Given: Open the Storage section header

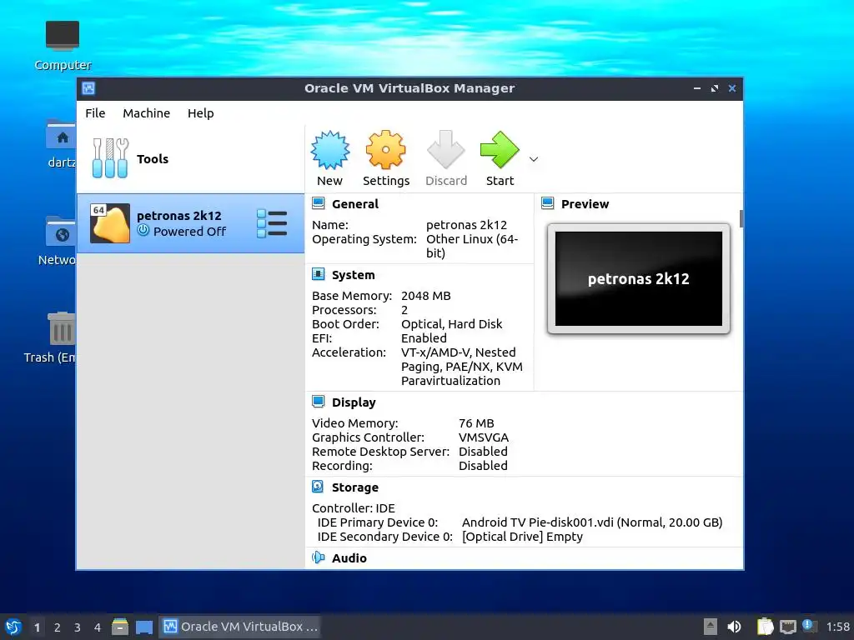Looking at the screenshot, I should pos(354,487).
